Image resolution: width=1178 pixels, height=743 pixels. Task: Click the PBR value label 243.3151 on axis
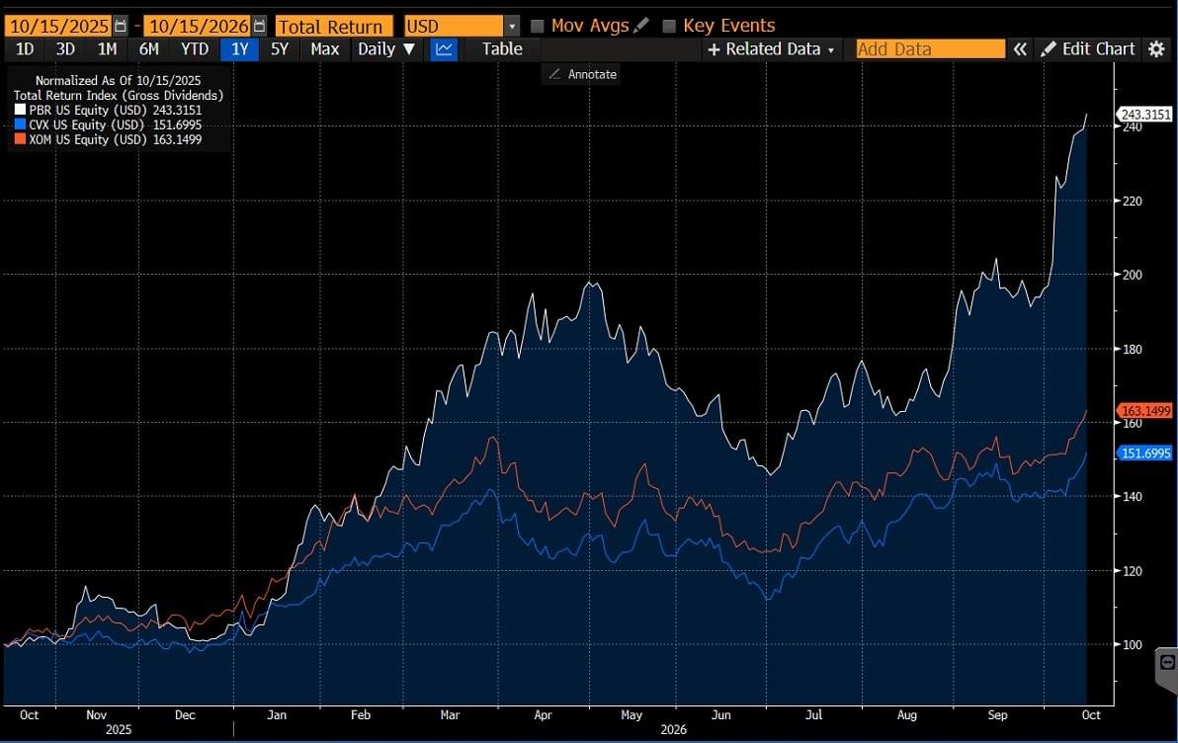pyautogui.click(x=1145, y=115)
